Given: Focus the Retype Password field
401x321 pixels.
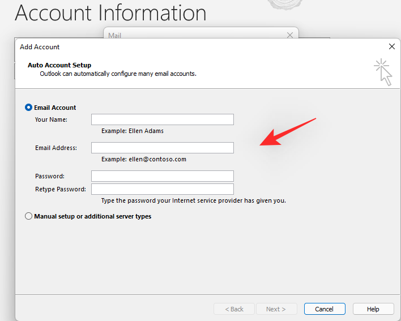Looking at the screenshot, I should (x=163, y=189).
